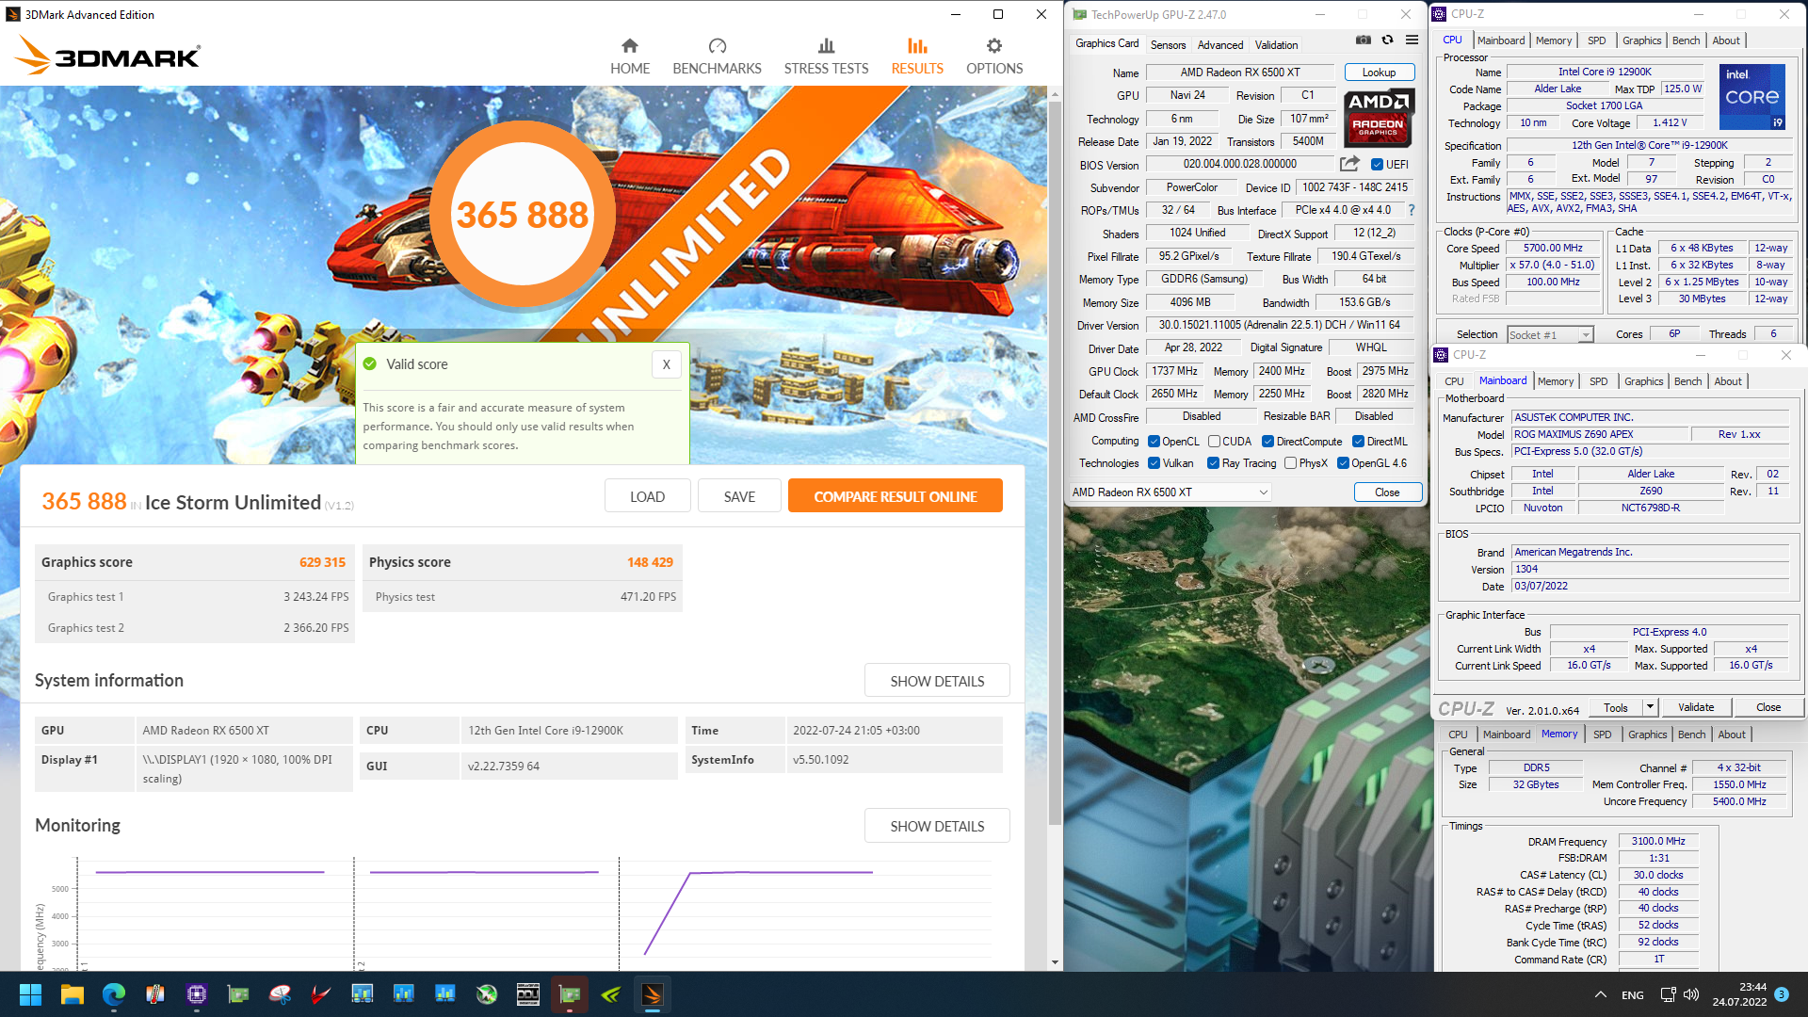Show details for Monitoring
The height and width of the screenshot is (1017, 1808).
point(937,826)
